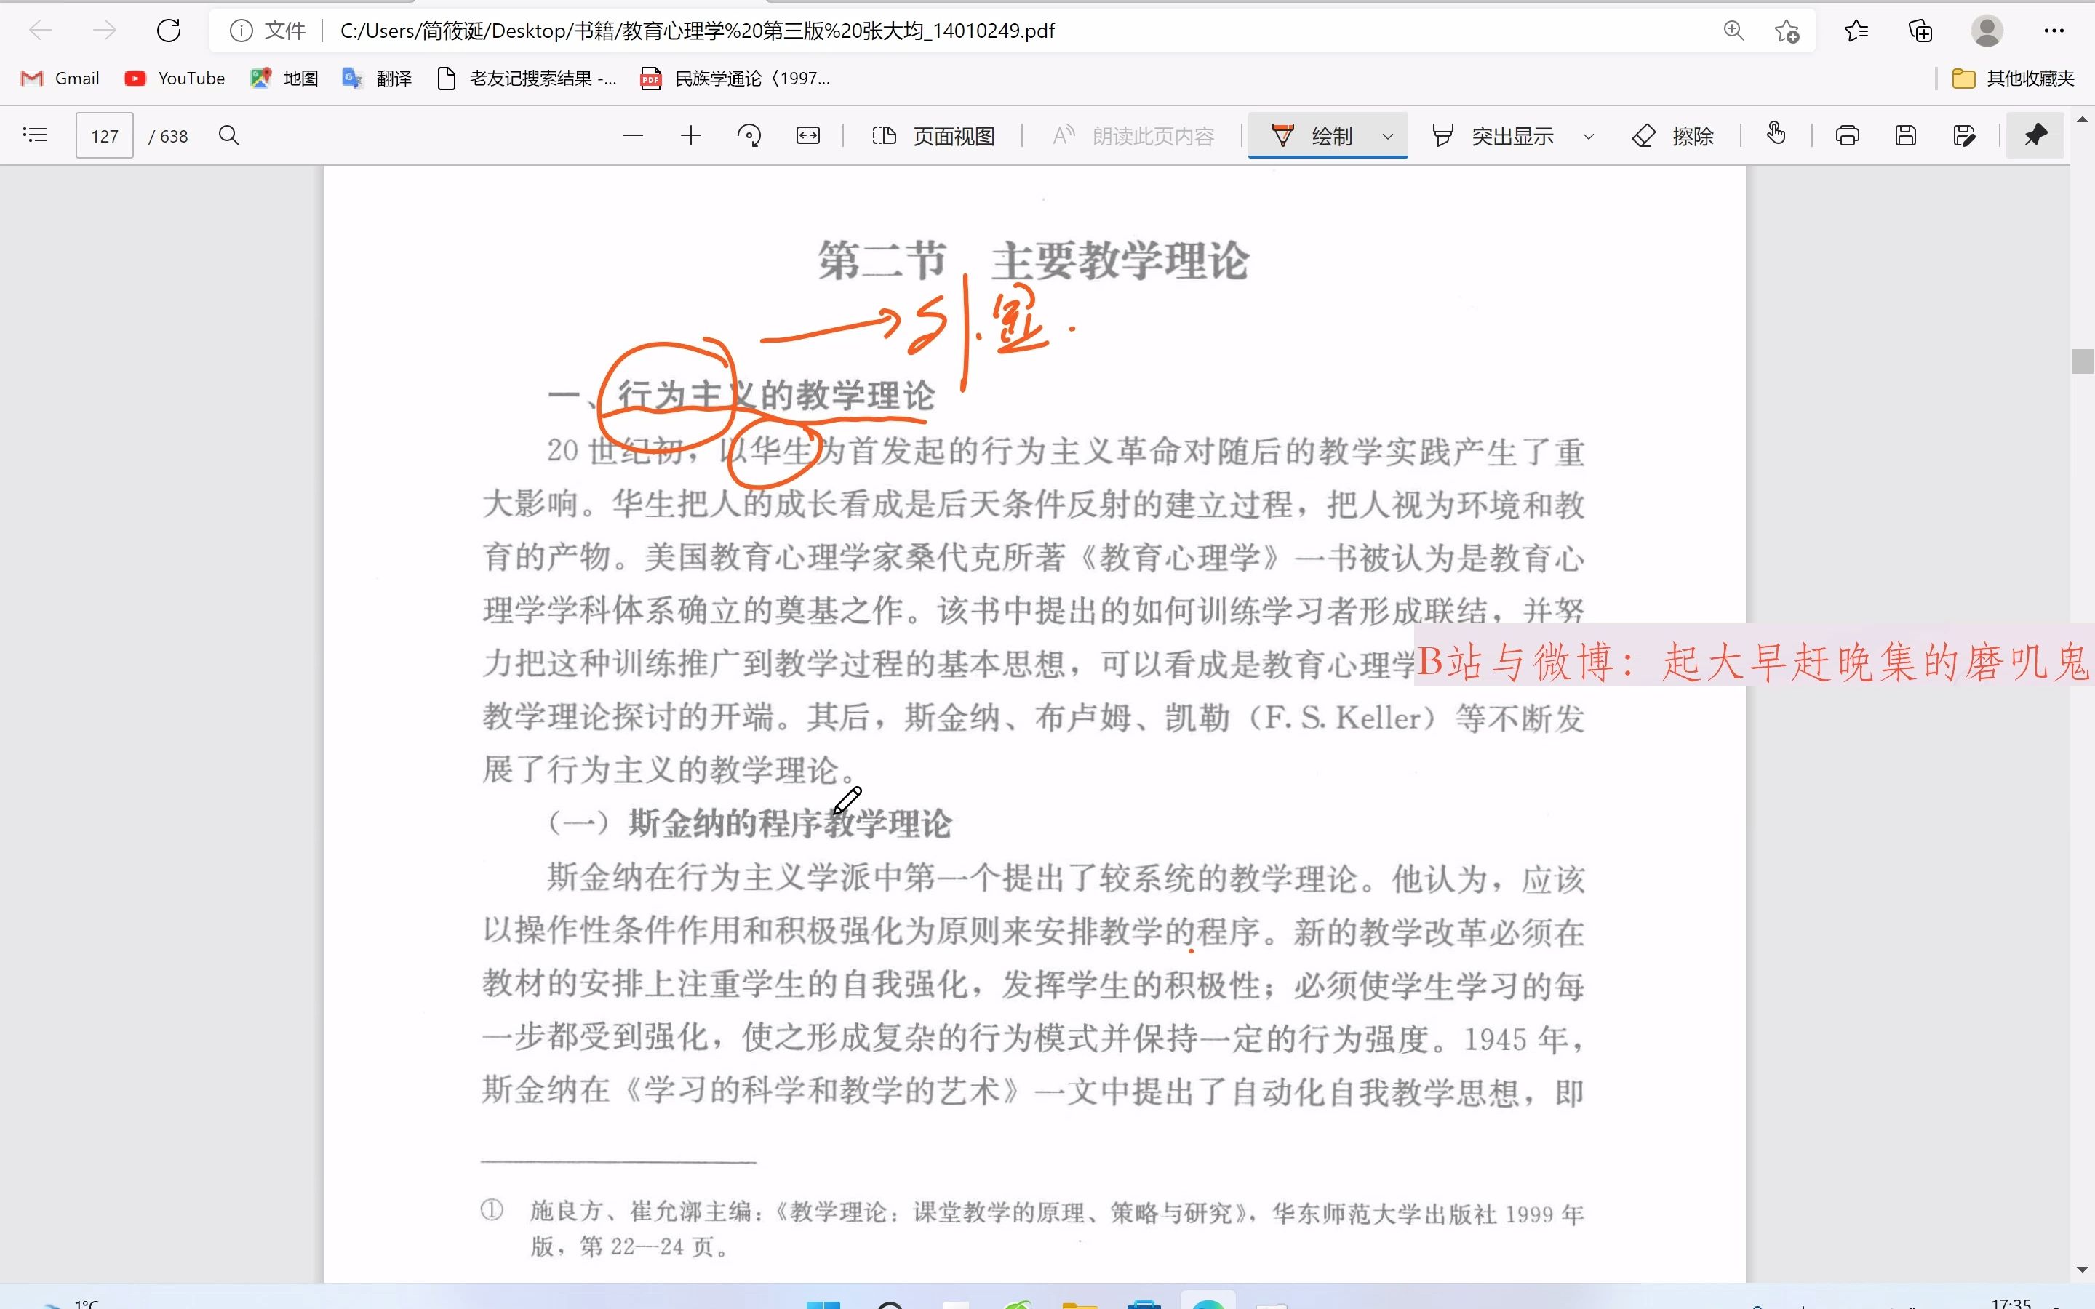Click the browser forward arrow
Viewport: 2095px width, 1309px height.
click(105, 31)
